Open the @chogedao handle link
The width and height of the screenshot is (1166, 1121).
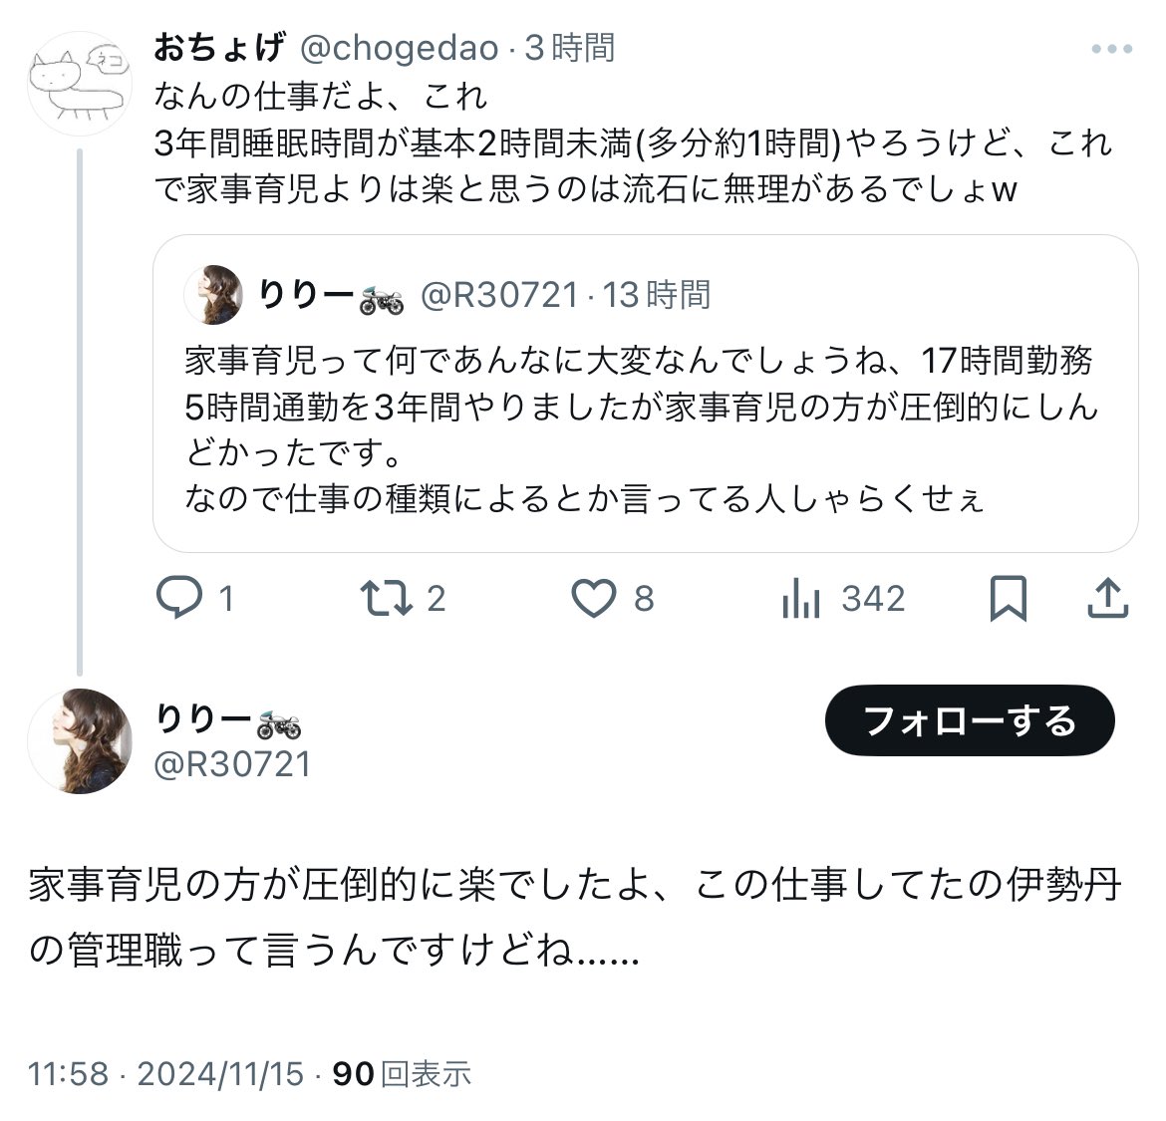(x=399, y=48)
